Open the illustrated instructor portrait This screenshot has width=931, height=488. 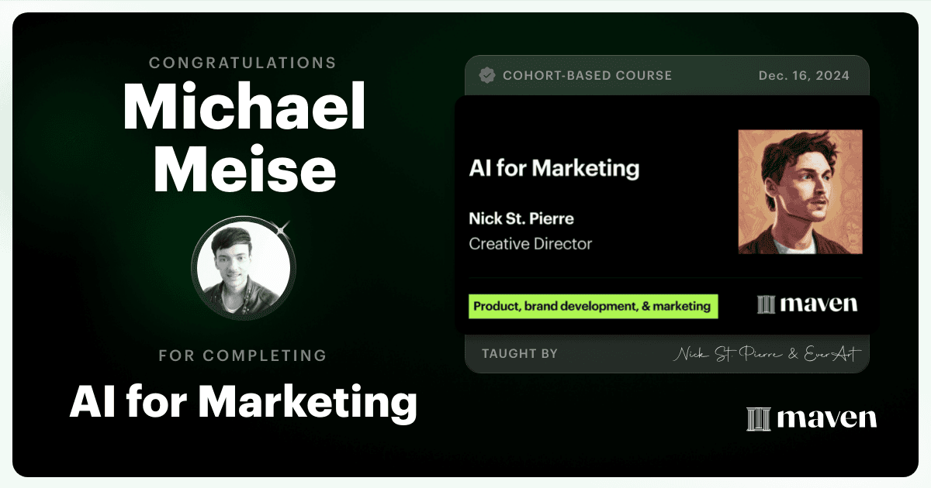[x=800, y=191]
